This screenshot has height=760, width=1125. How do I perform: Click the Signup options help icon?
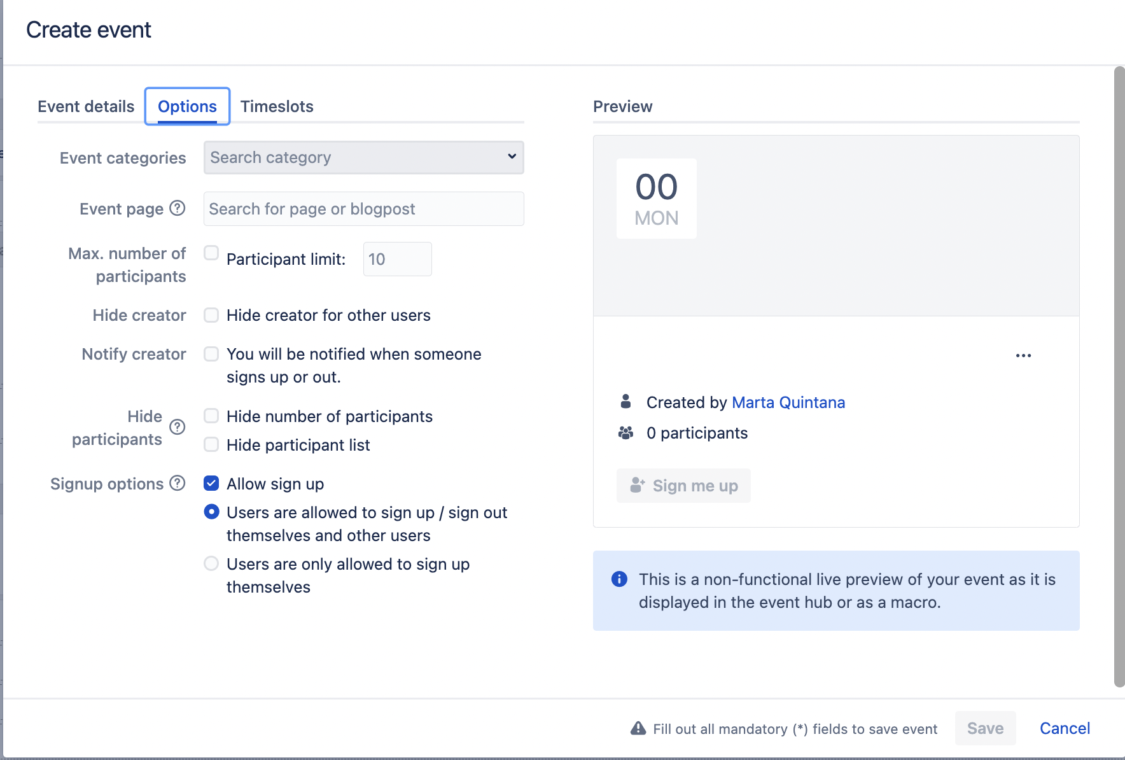click(178, 483)
